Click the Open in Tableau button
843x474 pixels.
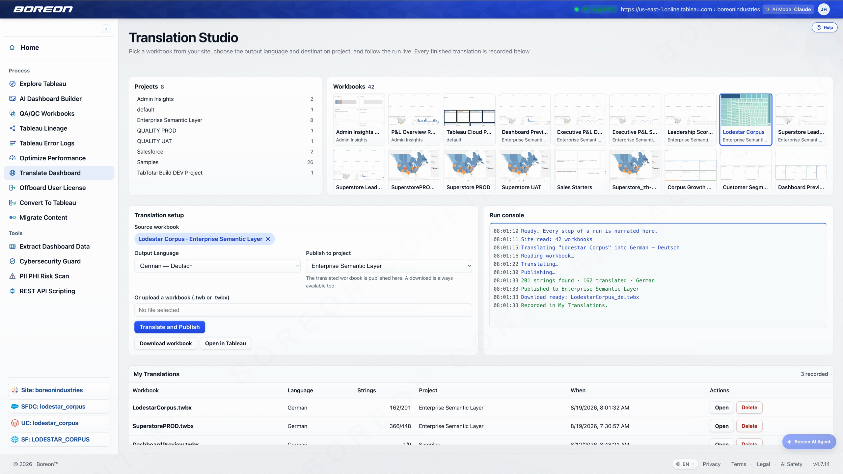click(x=225, y=343)
